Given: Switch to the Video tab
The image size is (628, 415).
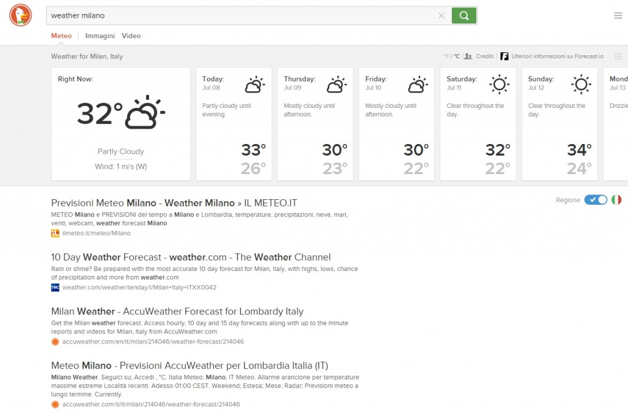Looking at the screenshot, I should point(131,36).
